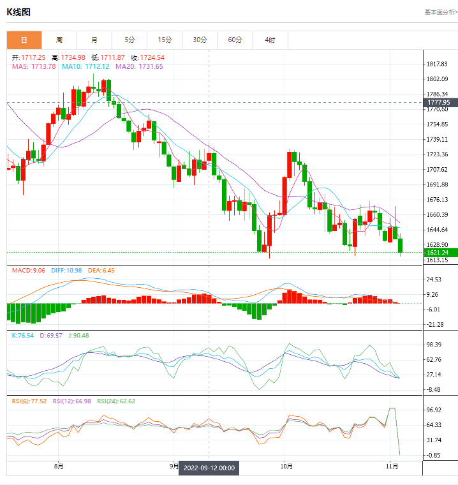Click the MA5: 1713.78 legend value

(x=34, y=66)
